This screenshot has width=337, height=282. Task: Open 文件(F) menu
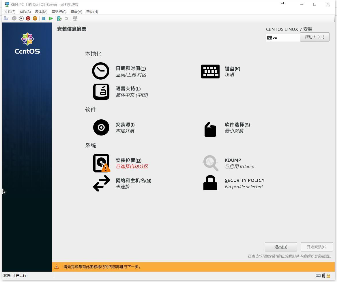point(10,12)
